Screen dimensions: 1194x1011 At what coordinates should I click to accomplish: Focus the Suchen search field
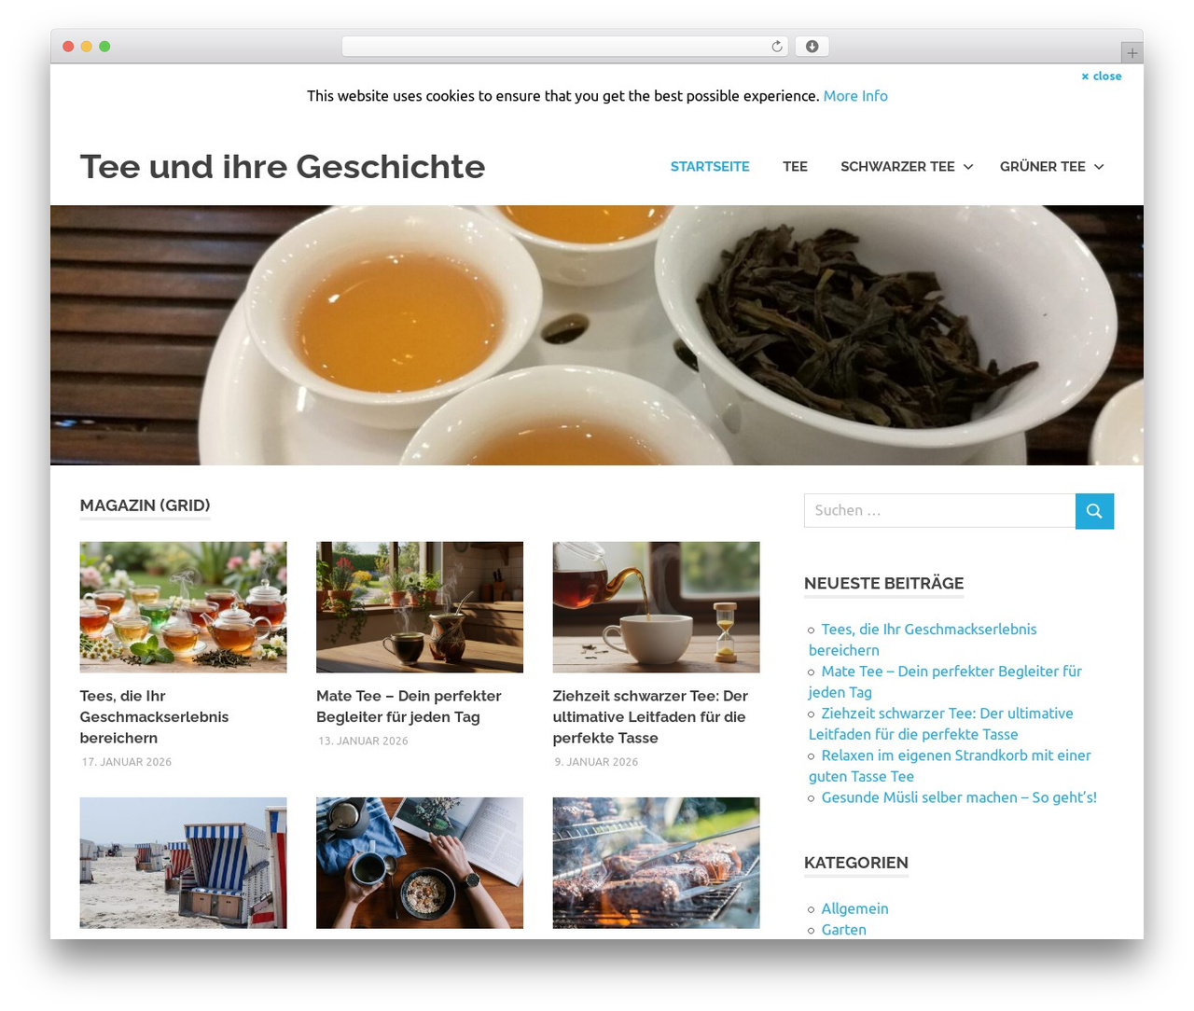[939, 511]
